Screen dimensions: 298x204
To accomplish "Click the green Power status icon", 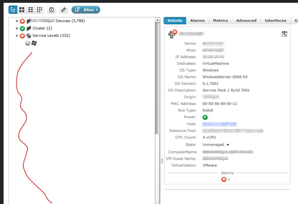I will click(205, 117).
